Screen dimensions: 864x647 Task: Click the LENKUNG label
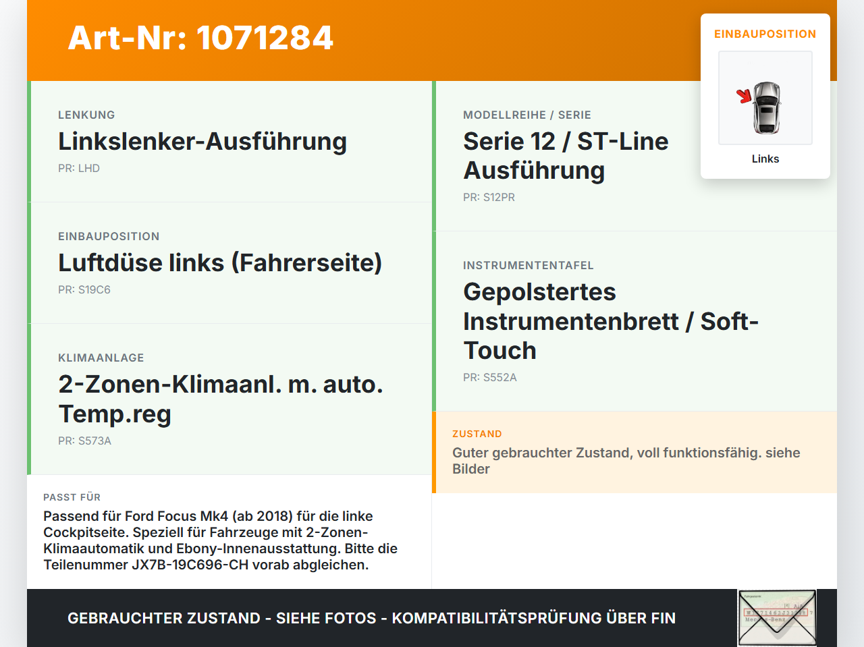[86, 115]
